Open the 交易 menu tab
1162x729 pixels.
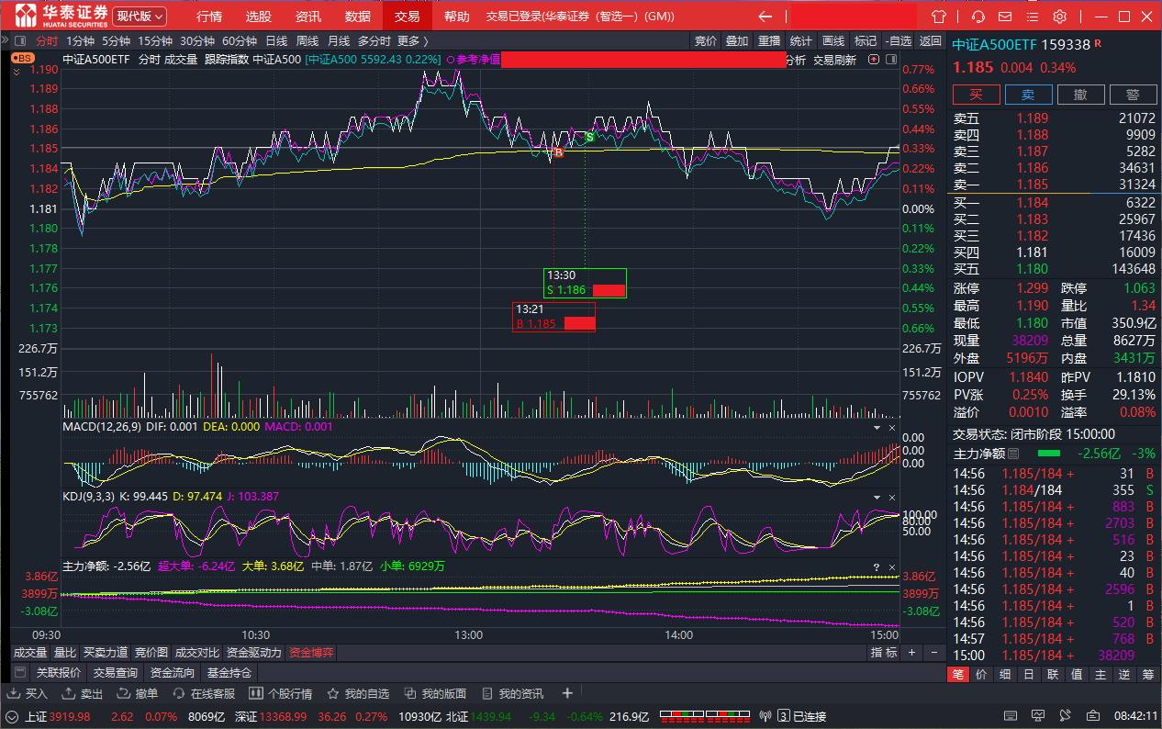click(x=407, y=17)
